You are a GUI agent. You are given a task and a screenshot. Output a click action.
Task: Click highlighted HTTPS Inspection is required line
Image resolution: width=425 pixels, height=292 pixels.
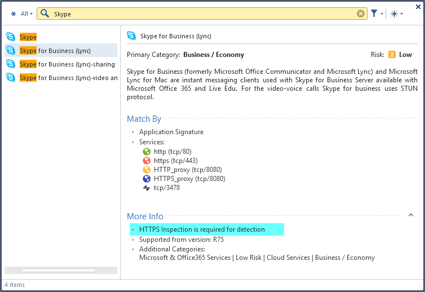click(x=207, y=229)
